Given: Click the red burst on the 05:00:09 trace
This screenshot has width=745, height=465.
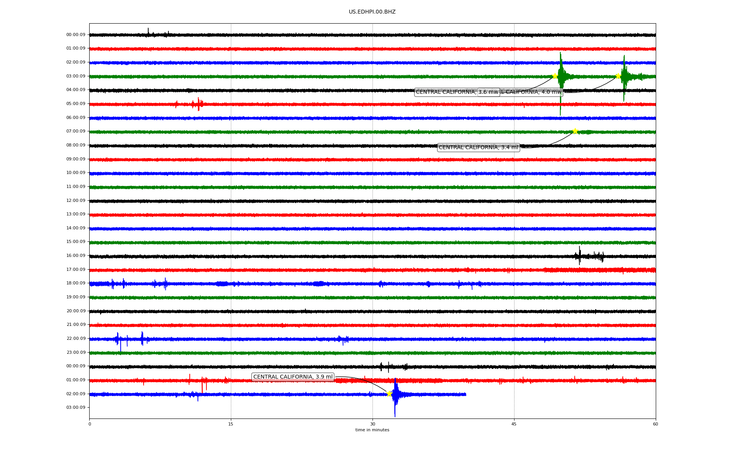Looking at the screenshot, I should click(x=198, y=104).
